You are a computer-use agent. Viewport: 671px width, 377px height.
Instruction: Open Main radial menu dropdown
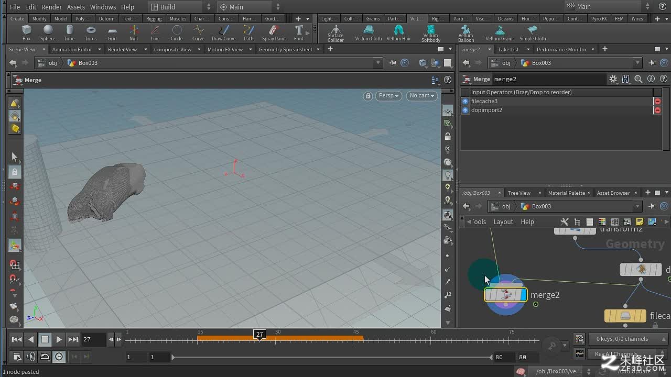tap(250, 7)
